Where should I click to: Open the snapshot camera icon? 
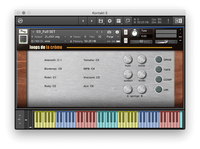tap(109, 32)
